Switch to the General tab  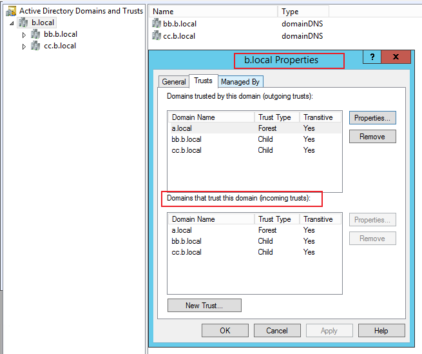pyautogui.click(x=174, y=82)
